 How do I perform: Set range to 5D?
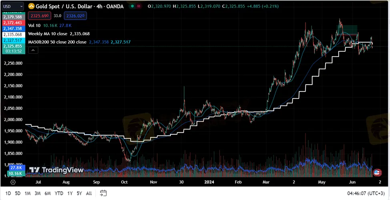pyautogui.click(x=18, y=193)
